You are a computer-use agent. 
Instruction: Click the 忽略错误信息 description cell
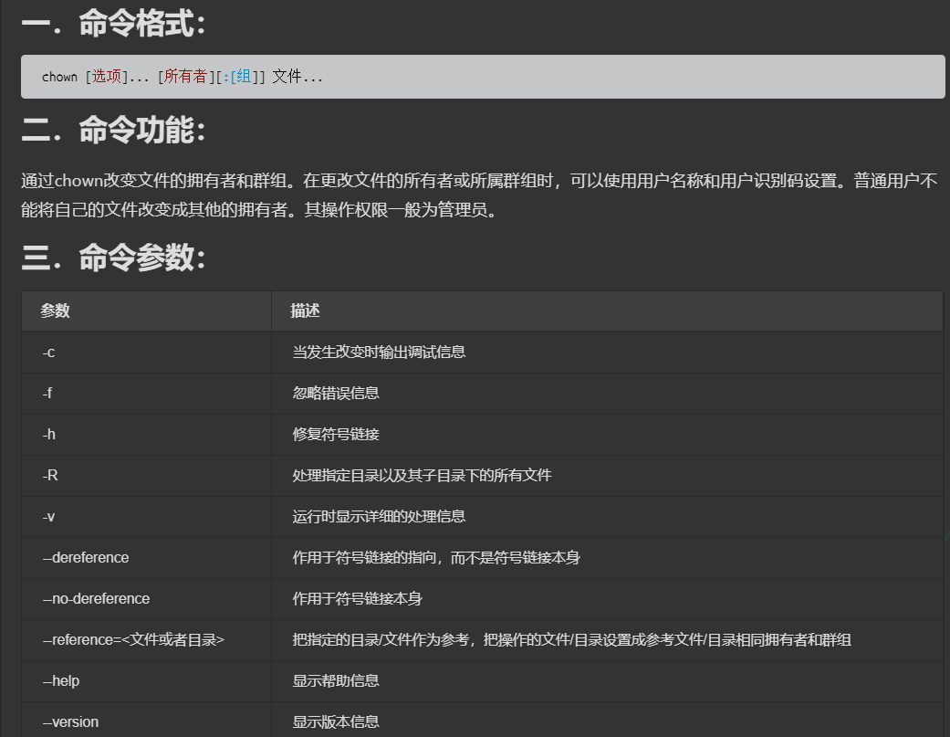[336, 393]
